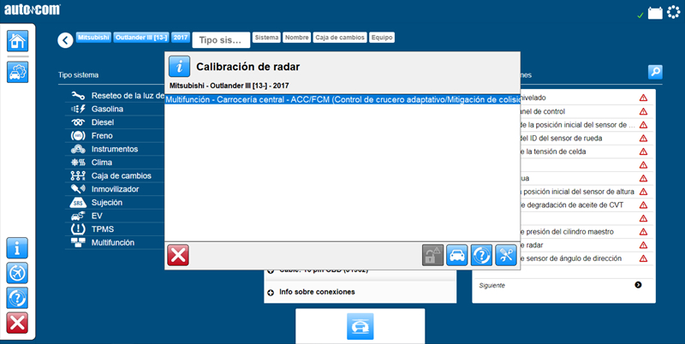Click the spinning connection indicator icon
685x344 pixels.
674,12
